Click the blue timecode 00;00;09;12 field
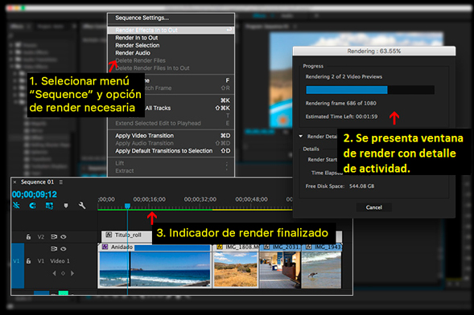 click(35, 194)
